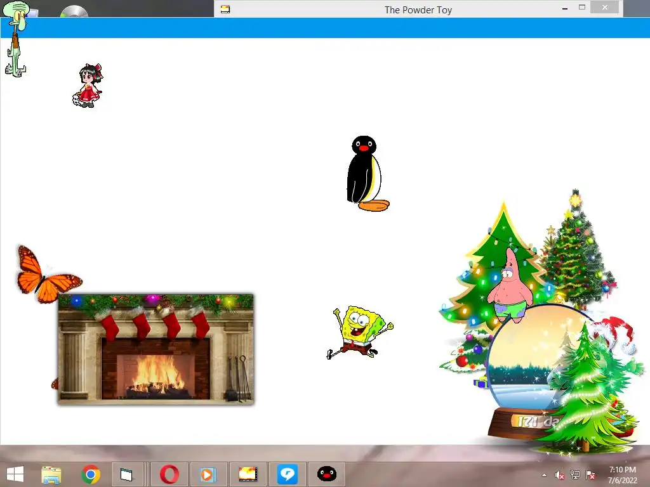The height and width of the screenshot is (487, 650).
Task: Minimize The Powder Toy window
Action: [564, 8]
